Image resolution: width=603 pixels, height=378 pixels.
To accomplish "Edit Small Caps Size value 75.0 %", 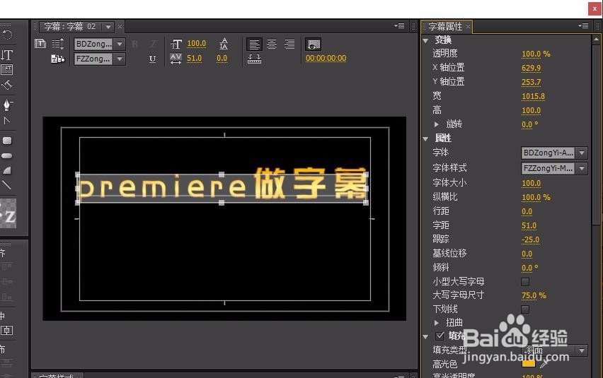I will pyautogui.click(x=534, y=295).
